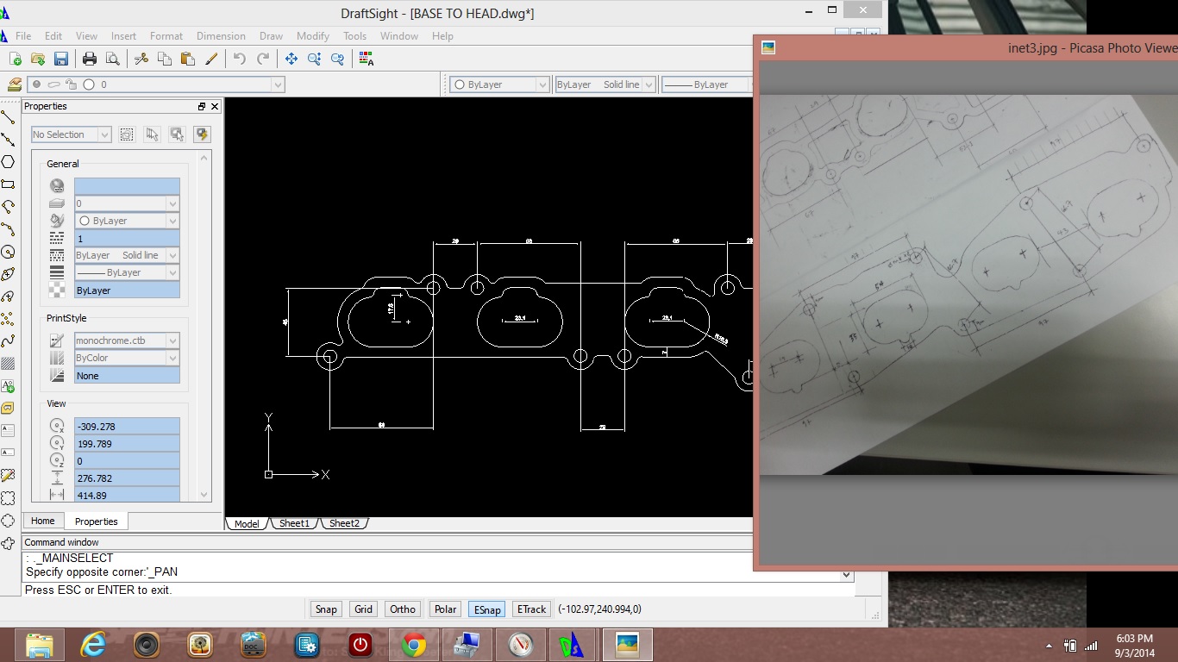
Task: Expand the No Selection dropdown
Action: 72,134
